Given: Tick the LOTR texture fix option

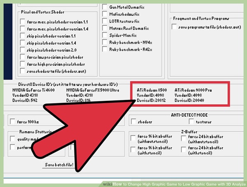Looking at the screenshot, I should point(105,21).
